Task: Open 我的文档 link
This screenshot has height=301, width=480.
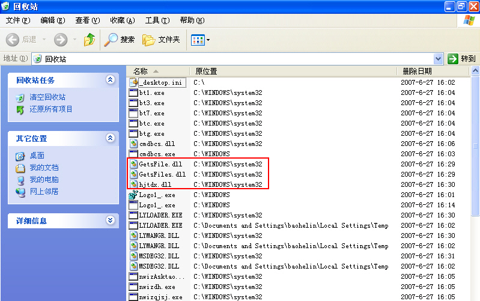Action: tap(44, 168)
